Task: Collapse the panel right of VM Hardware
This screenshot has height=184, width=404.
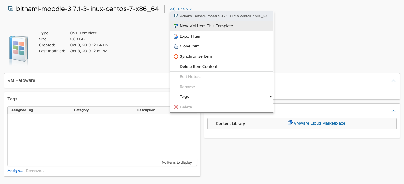Action: click(x=394, y=81)
